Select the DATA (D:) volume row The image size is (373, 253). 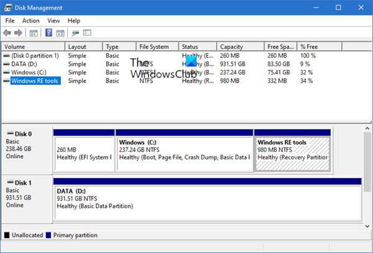(26, 64)
